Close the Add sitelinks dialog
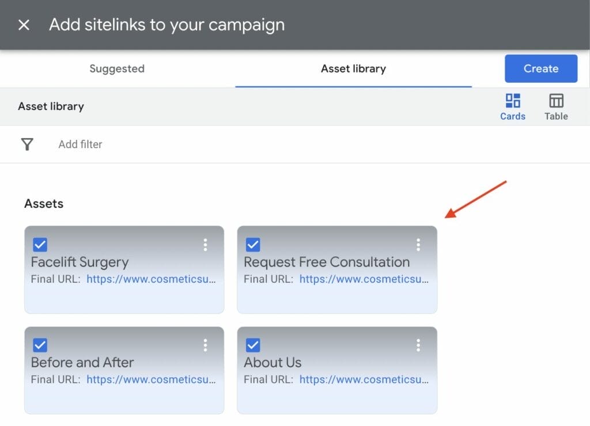Image resolution: width=590 pixels, height=426 pixels. 22,24
